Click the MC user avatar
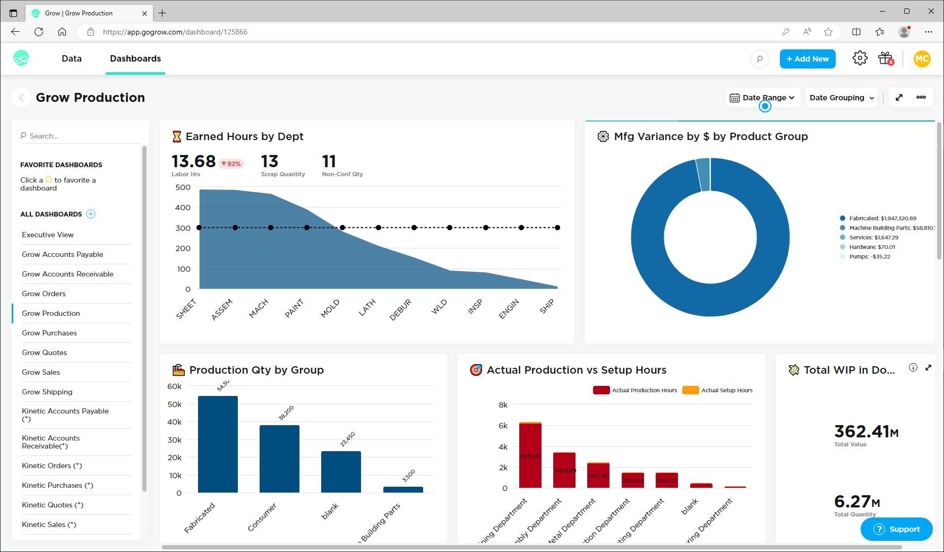 click(922, 59)
